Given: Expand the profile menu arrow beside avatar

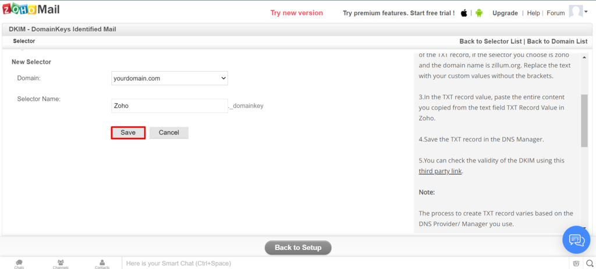Looking at the screenshot, I should tap(586, 12).
